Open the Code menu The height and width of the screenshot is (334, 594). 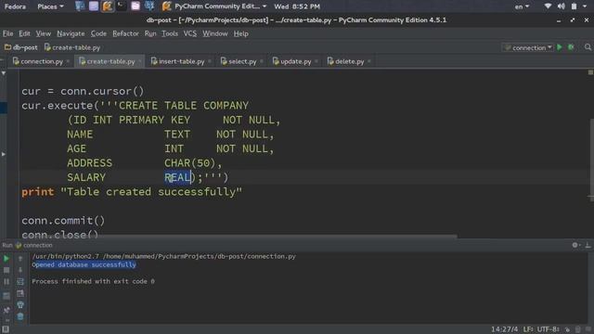tap(98, 33)
